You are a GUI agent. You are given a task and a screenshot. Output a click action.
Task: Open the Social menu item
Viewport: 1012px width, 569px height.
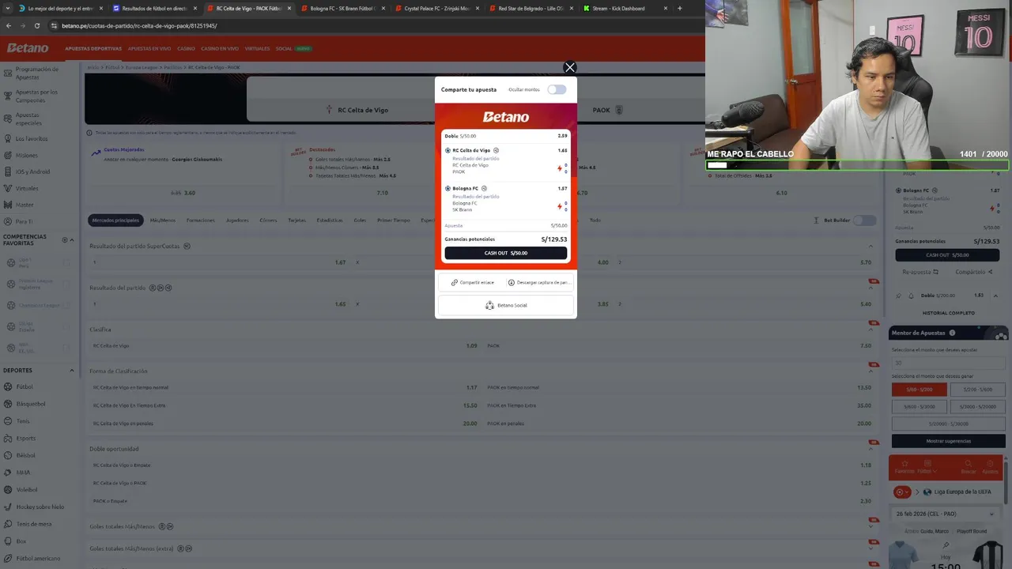pos(284,48)
